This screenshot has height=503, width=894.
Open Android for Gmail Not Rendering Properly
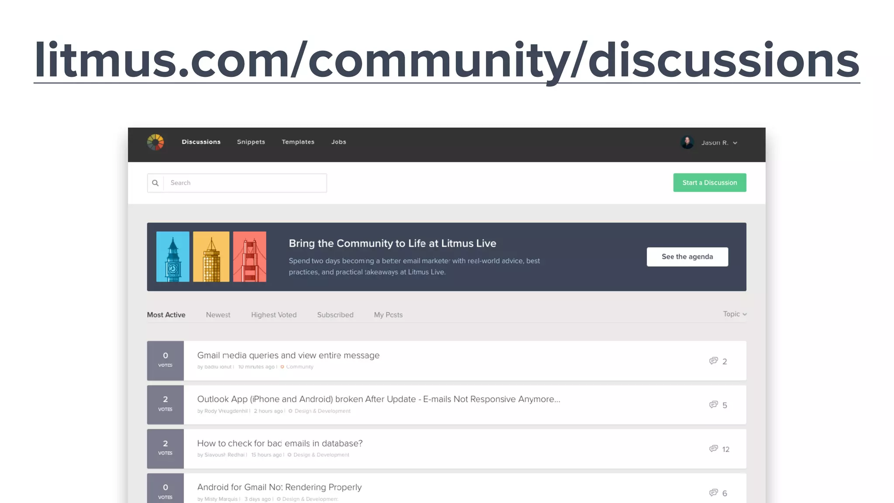[279, 487]
